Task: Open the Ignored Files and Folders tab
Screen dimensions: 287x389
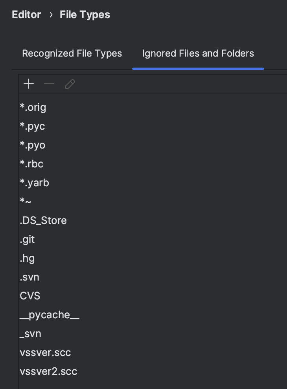Action: (x=198, y=53)
